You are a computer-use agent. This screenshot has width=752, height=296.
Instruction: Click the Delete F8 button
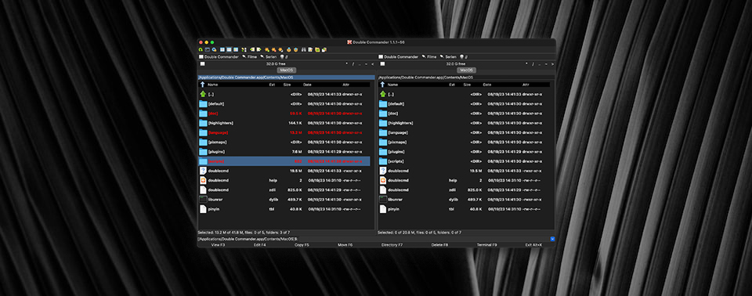439,244
